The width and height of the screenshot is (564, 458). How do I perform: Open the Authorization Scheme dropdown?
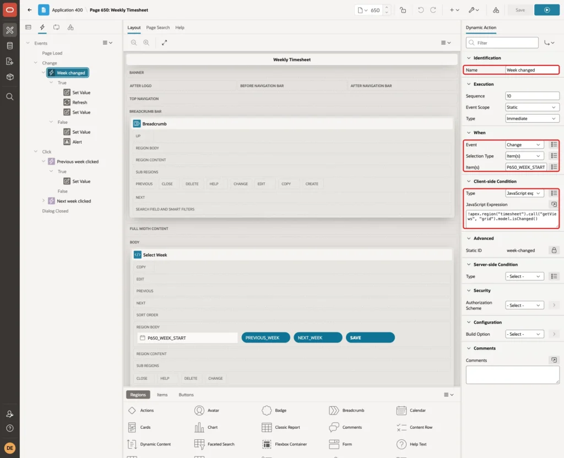(x=524, y=306)
